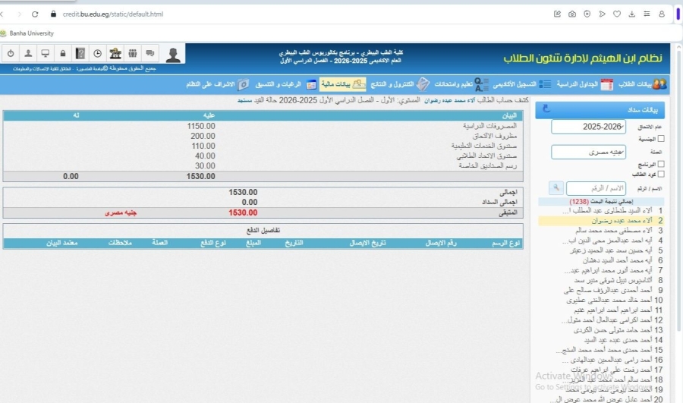
Task: Open the جنيه مصرى currency dropdown
Action: click(x=588, y=152)
